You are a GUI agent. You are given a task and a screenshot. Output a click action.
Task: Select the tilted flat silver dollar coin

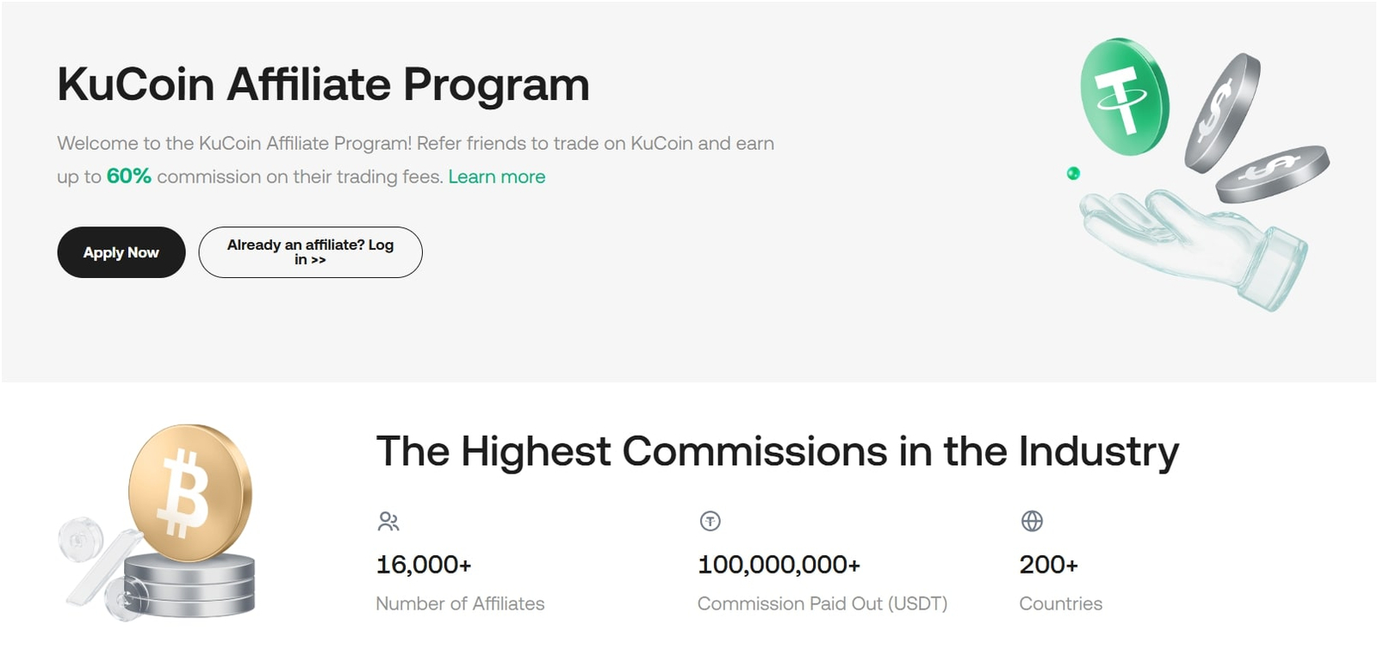tap(1272, 173)
